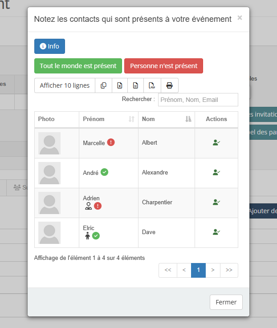
Task: Mark everyone present with Tout le monde est présent
Action: 78,66
